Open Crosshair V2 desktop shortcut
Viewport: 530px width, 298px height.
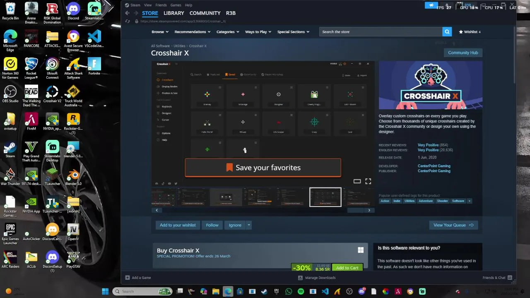pyautogui.click(x=52, y=94)
